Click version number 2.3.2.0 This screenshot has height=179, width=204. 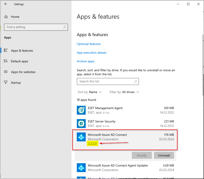pos(92,144)
